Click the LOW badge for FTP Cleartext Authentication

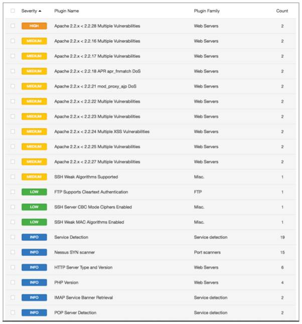point(34,192)
